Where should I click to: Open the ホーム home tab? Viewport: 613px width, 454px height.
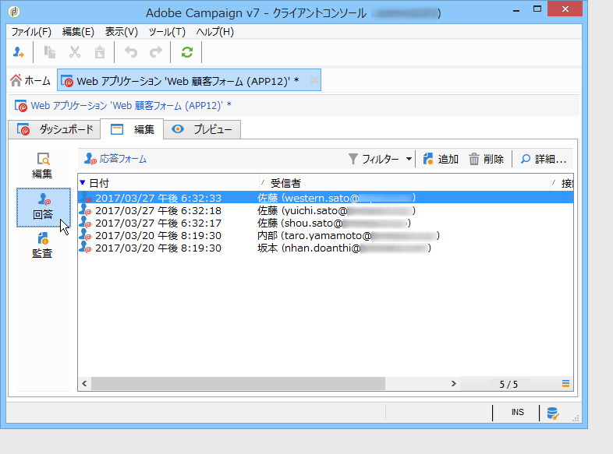coord(30,80)
